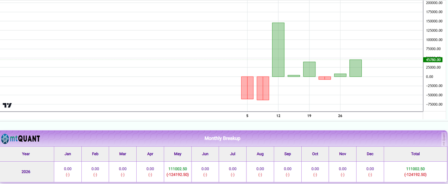This screenshot has height=184, width=448.
Task: Click the 150000.00 price axis label
Action: coord(434,21)
